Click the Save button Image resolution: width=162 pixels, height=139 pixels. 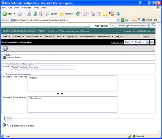pyautogui.click(x=8, y=118)
